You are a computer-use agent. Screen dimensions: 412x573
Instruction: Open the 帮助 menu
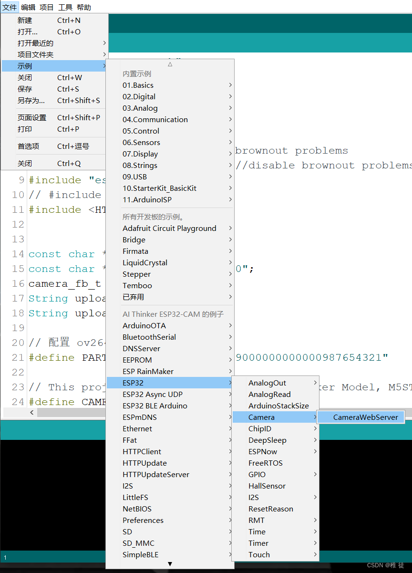pos(84,7)
